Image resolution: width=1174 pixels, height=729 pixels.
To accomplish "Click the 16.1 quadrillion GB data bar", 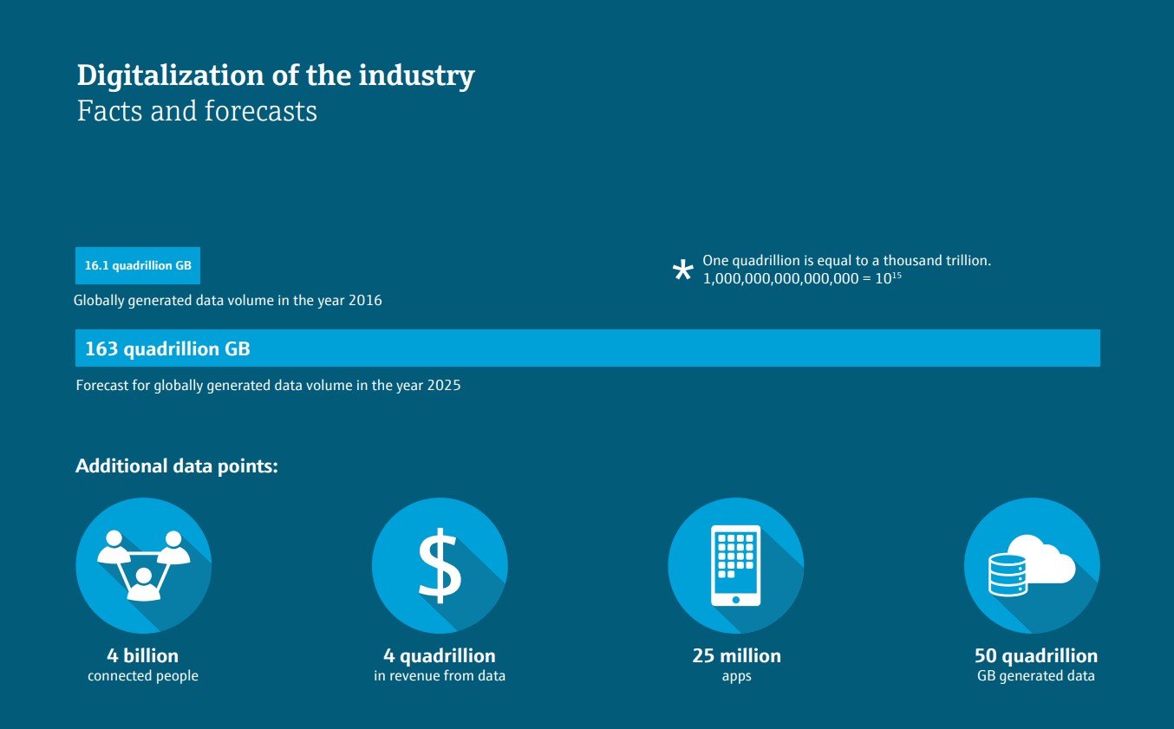I will (138, 265).
